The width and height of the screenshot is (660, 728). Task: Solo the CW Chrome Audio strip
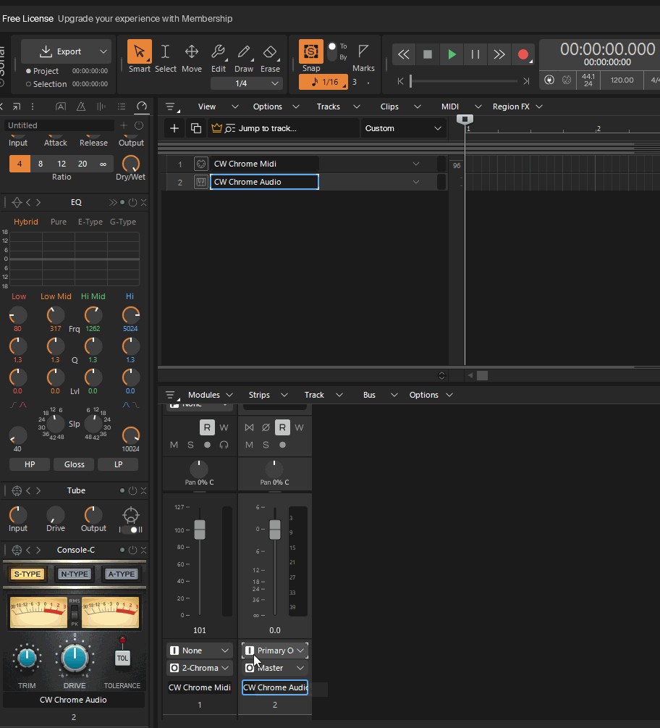(x=266, y=445)
